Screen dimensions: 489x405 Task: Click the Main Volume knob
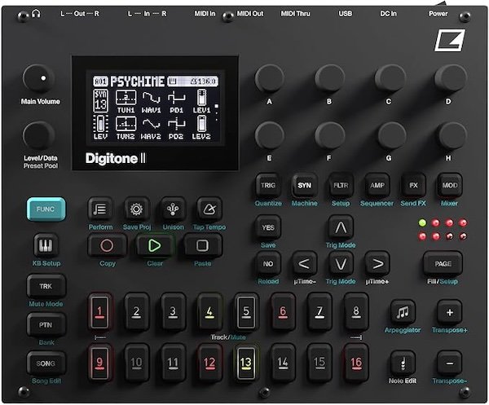[x=38, y=78]
